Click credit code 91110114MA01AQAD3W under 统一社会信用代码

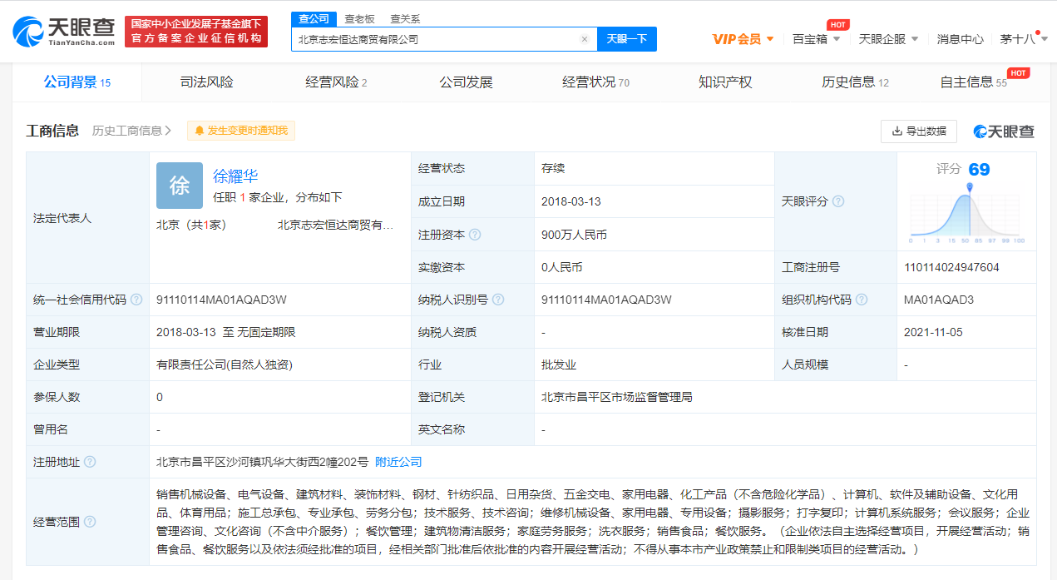click(x=221, y=300)
